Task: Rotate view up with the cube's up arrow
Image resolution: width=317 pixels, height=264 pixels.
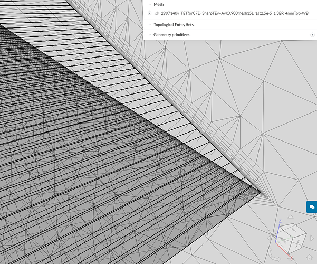Action: tap(291, 216)
